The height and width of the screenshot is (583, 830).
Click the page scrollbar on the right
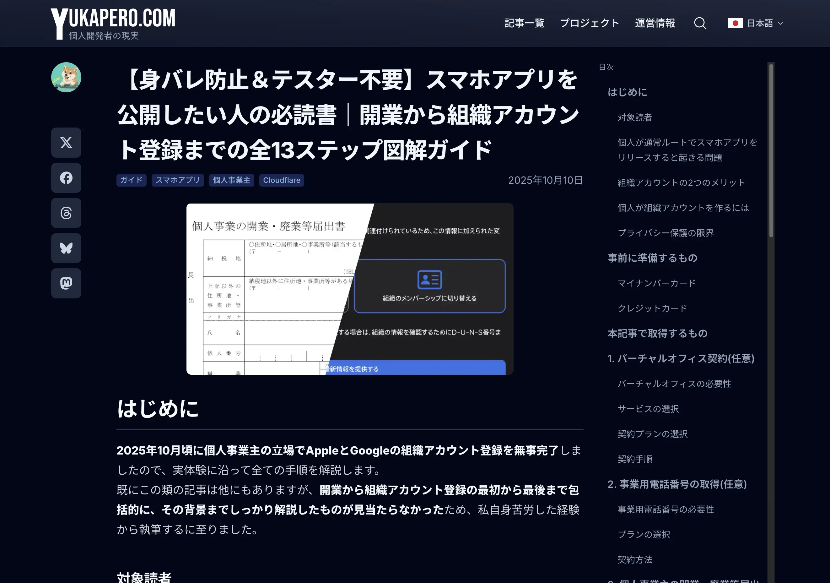772,145
